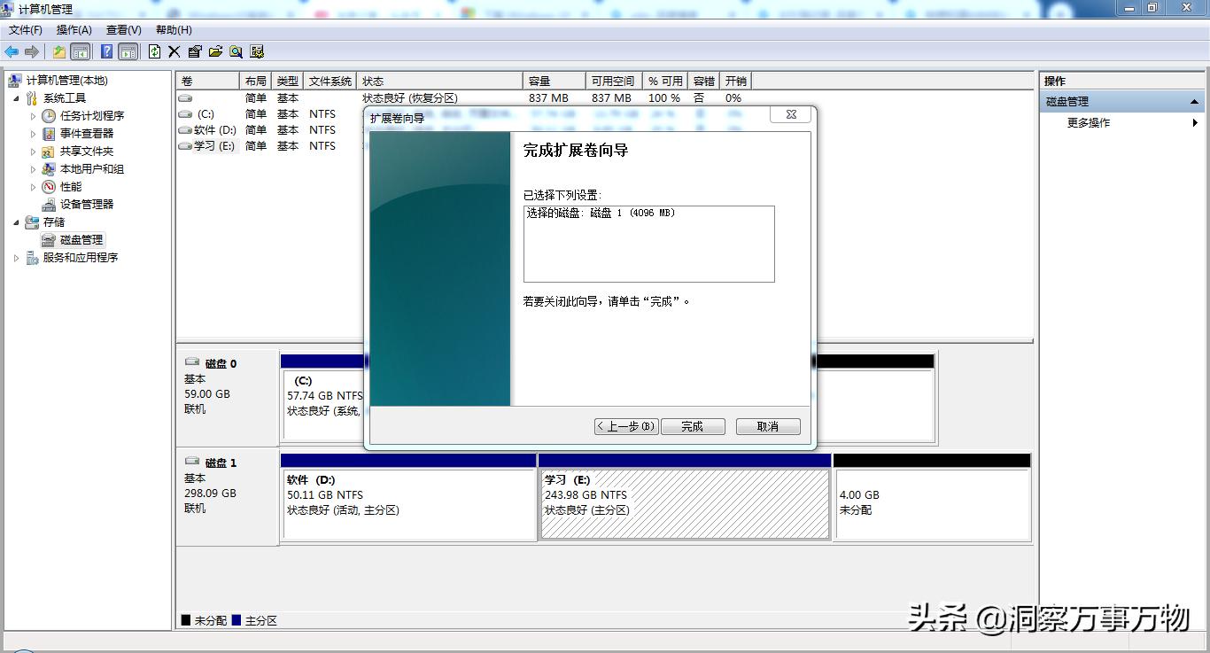
Task: Toggle the Action pane show/hide icon
Action: pyautogui.click(x=128, y=51)
